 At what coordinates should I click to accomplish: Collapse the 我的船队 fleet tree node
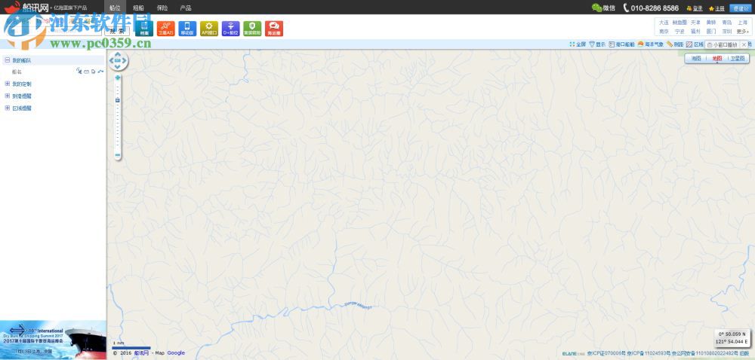pos(8,60)
